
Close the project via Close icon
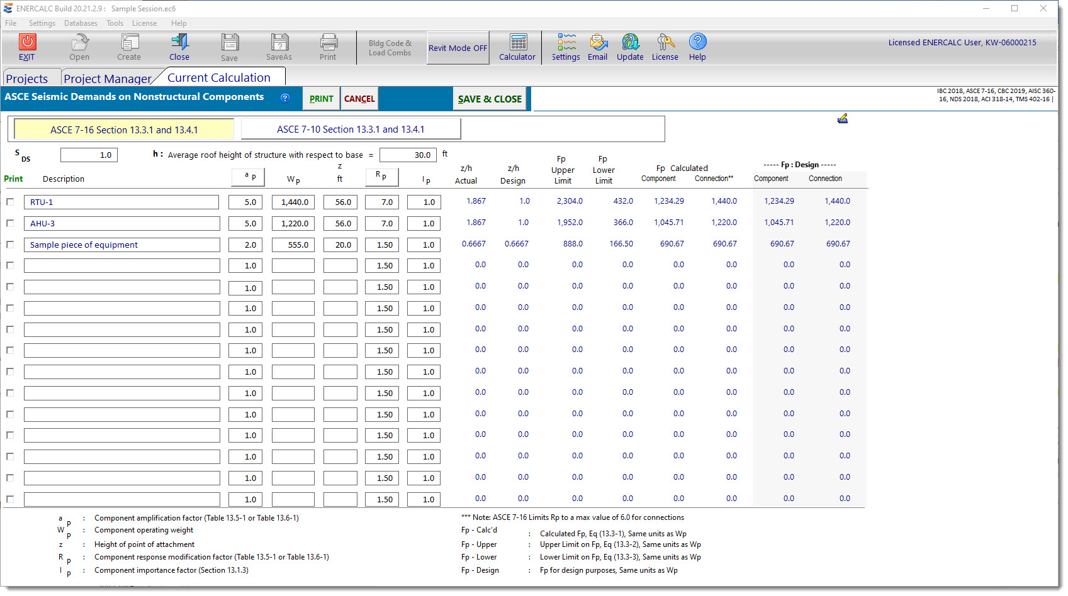coord(179,43)
